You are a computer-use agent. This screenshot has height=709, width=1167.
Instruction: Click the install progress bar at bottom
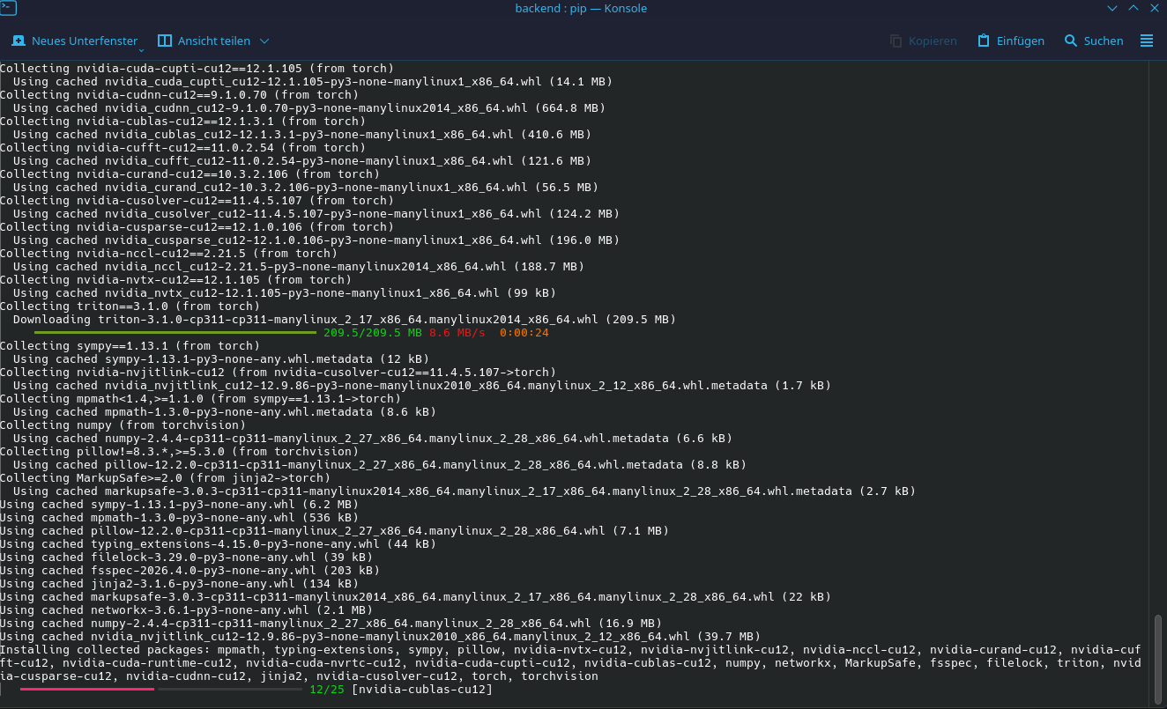[160, 690]
